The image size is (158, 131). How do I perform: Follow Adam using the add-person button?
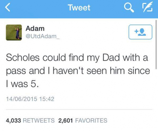tap(140, 32)
